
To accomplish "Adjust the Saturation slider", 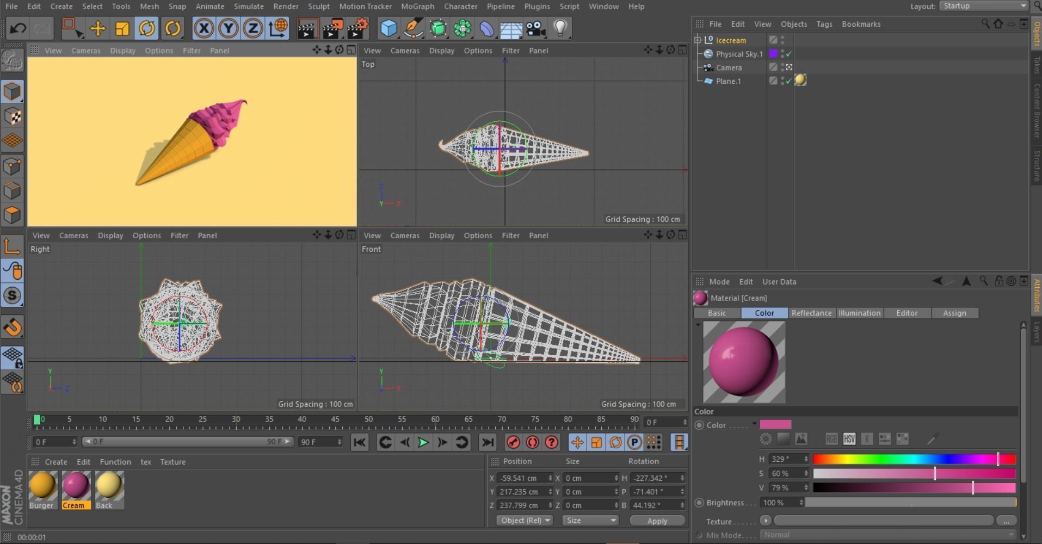I will 914,473.
